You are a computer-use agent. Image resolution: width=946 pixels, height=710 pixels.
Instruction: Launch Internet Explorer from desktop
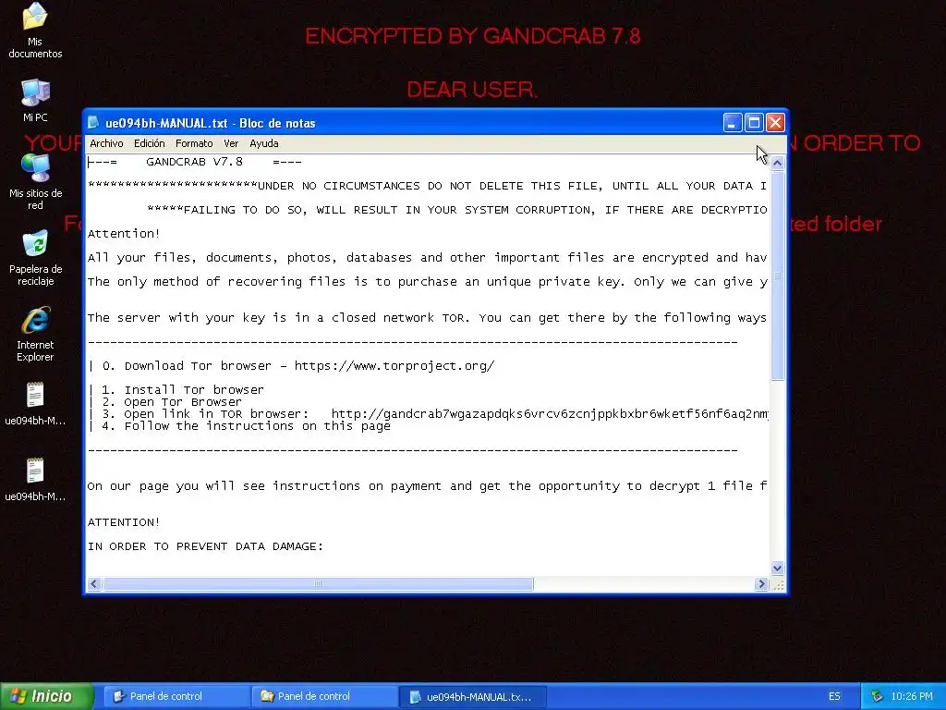click(x=35, y=334)
